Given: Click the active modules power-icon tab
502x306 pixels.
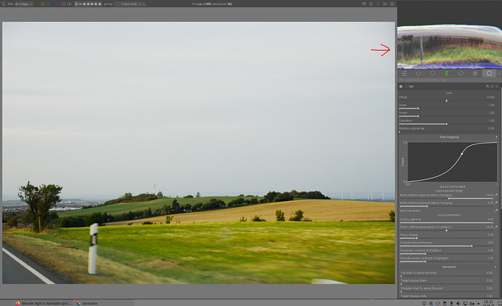Looking at the screenshot, I should coord(418,73).
